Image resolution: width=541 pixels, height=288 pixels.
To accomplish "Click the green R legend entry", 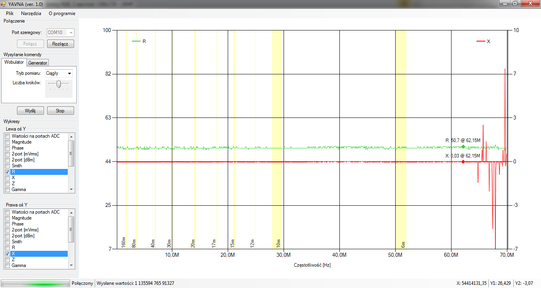I will point(139,41).
